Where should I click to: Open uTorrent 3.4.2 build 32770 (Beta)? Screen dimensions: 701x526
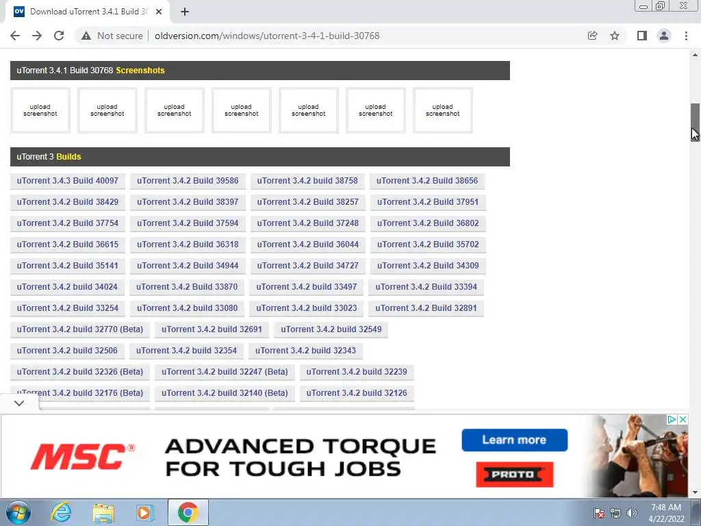point(80,329)
